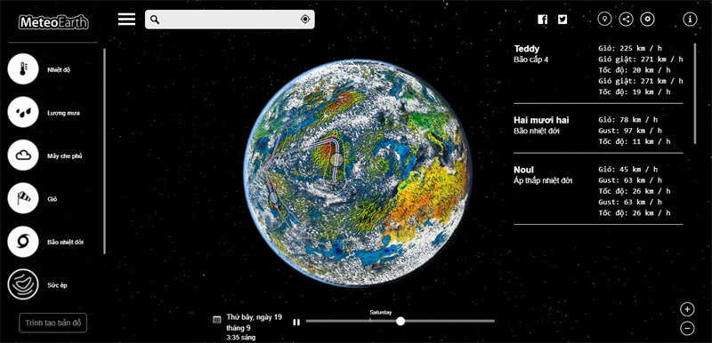The width and height of the screenshot is (712, 343).
Task: Zoom out with the minus button
Action: [x=687, y=328]
